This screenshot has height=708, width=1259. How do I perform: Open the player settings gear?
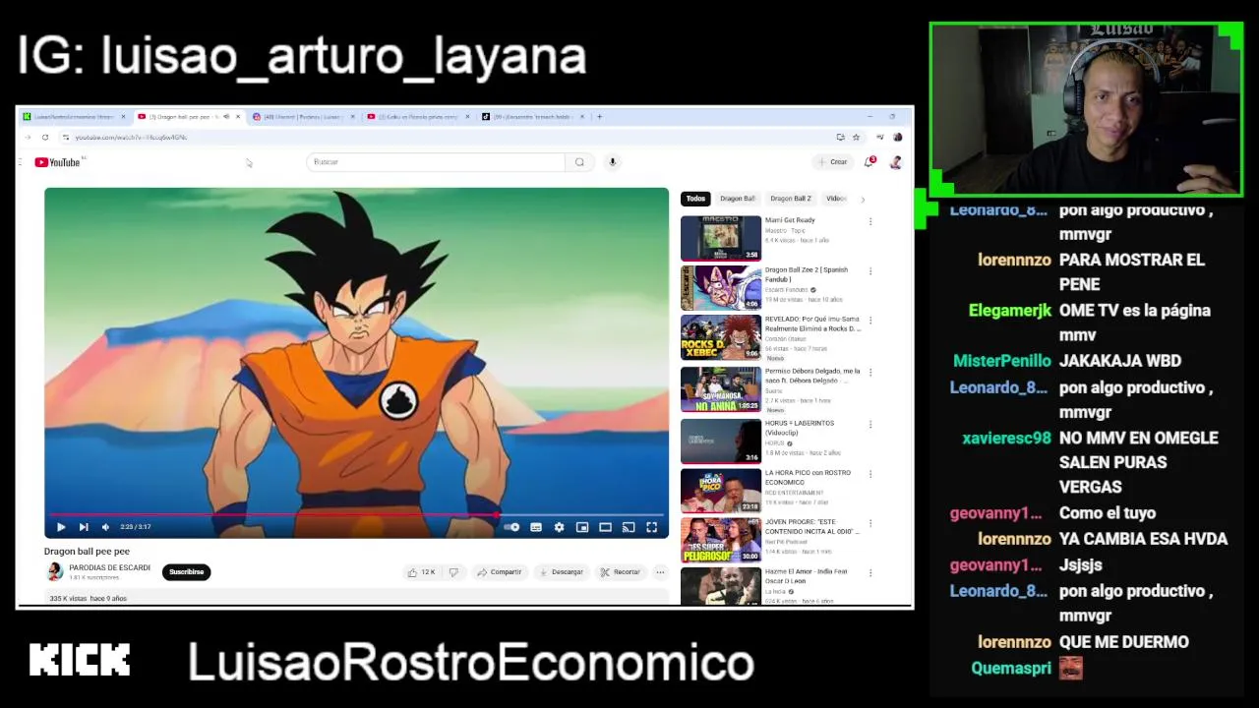[559, 527]
